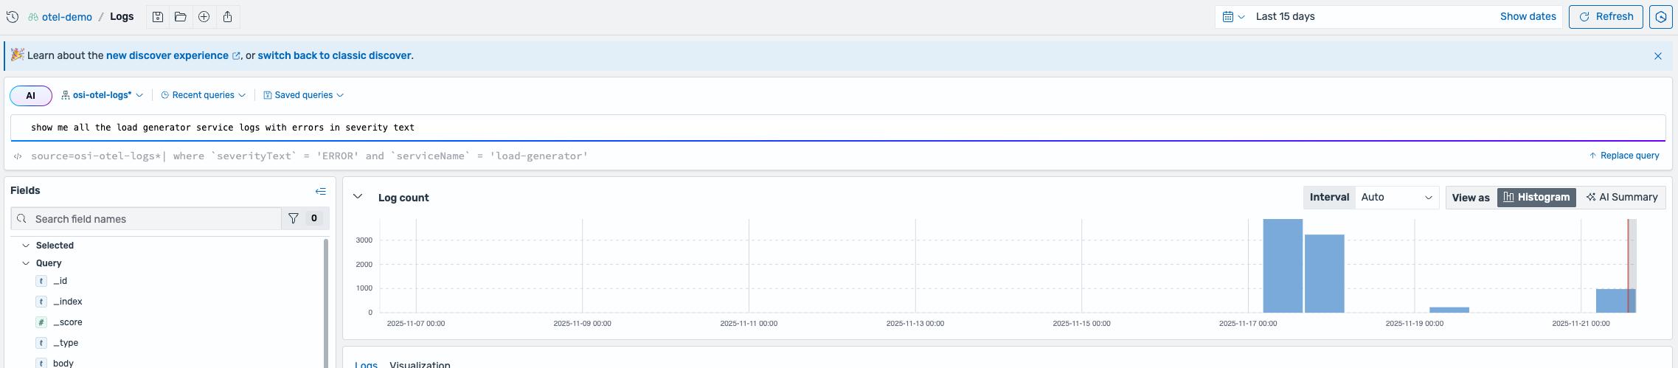Collapse the Log count chart section
Viewport: 1678px width, 368px height.
coord(358,197)
